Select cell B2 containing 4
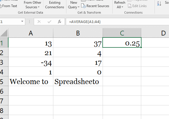The height and width of the screenshot is (119, 169). tap(78, 52)
